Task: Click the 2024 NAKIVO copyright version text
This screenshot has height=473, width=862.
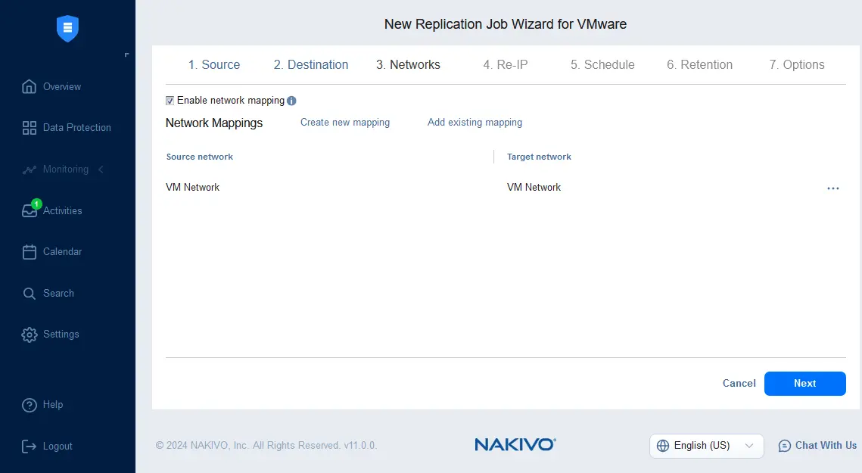Action: click(266, 446)
